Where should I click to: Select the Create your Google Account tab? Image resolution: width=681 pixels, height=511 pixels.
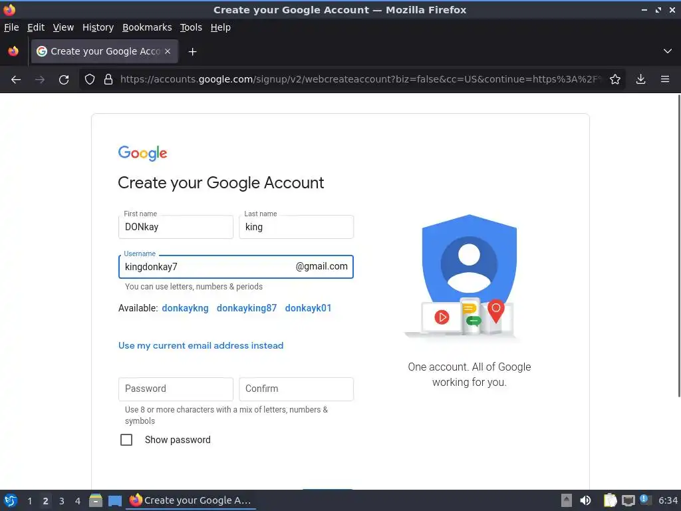(104, 51)
